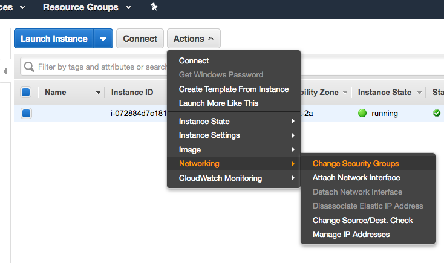Click the pin icon in top navigation

coord(154,7)
